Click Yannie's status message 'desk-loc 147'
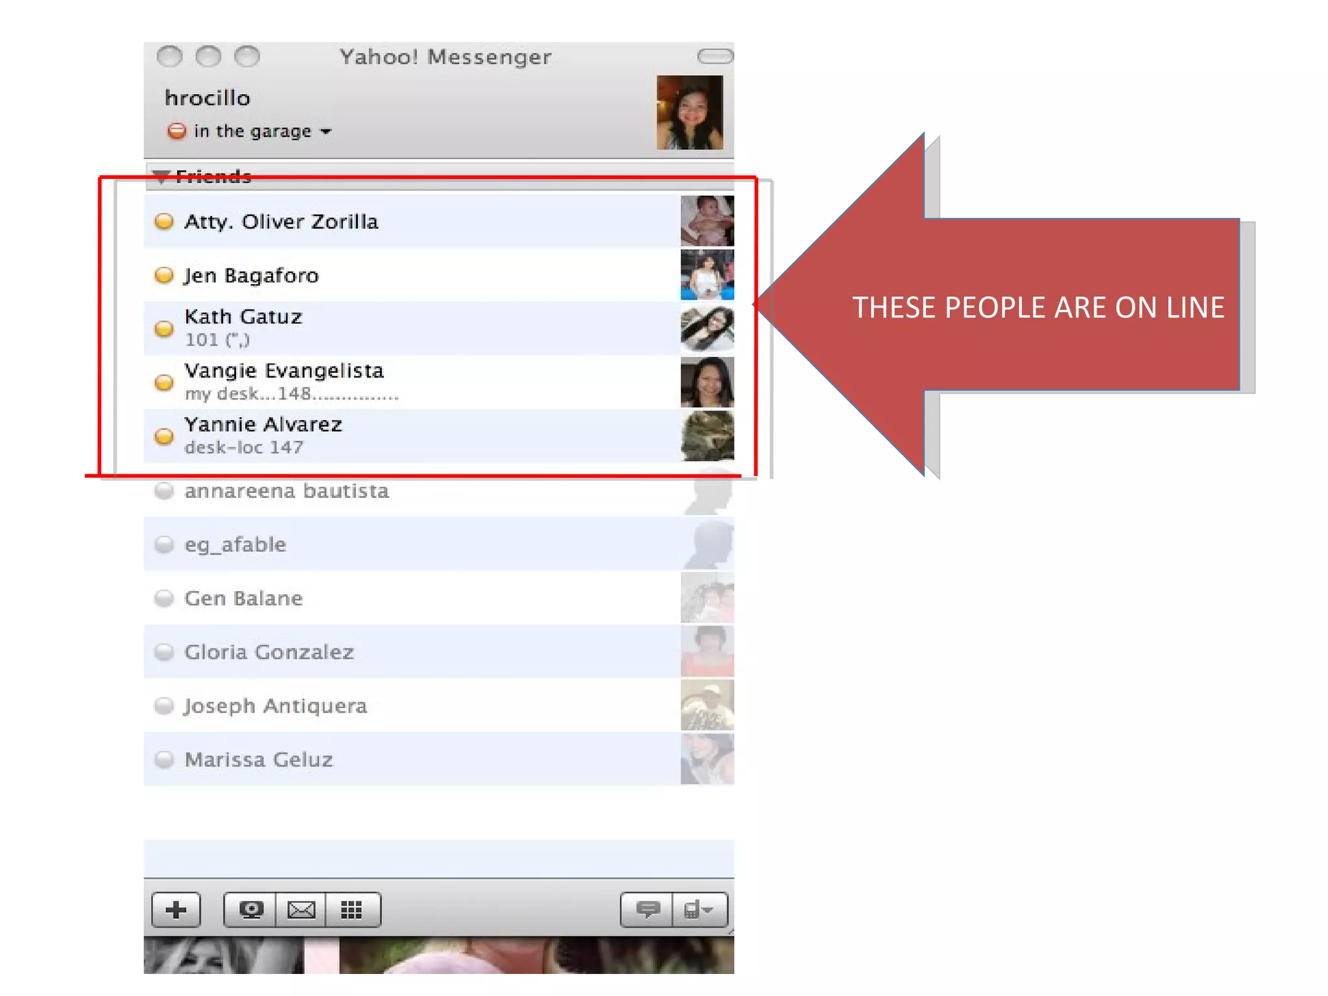Screen dimensions: 1328x996 coord(244,447)
